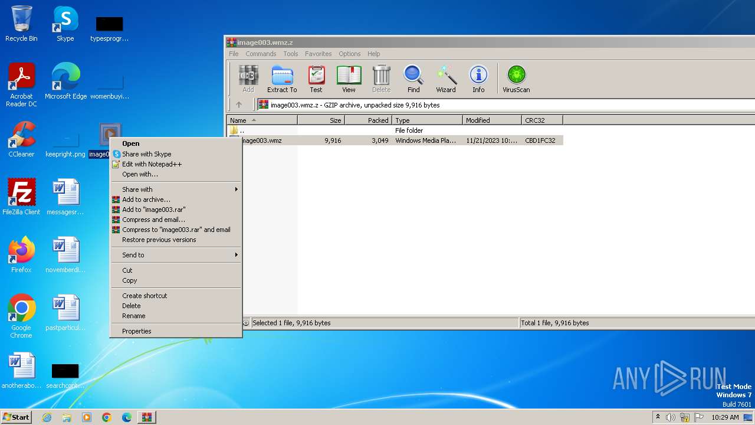Select typesprogr... desktop file

pos(109,28)
